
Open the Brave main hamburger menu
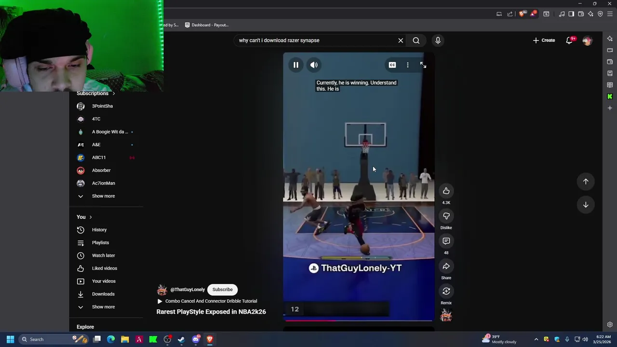pyautogui.click(x=610, y=14)
